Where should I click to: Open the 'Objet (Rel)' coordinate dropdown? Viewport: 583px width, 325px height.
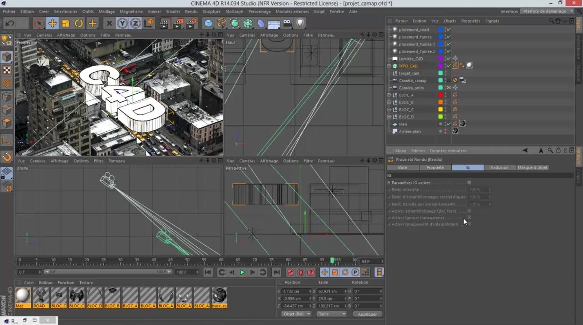tap(296, 314)
